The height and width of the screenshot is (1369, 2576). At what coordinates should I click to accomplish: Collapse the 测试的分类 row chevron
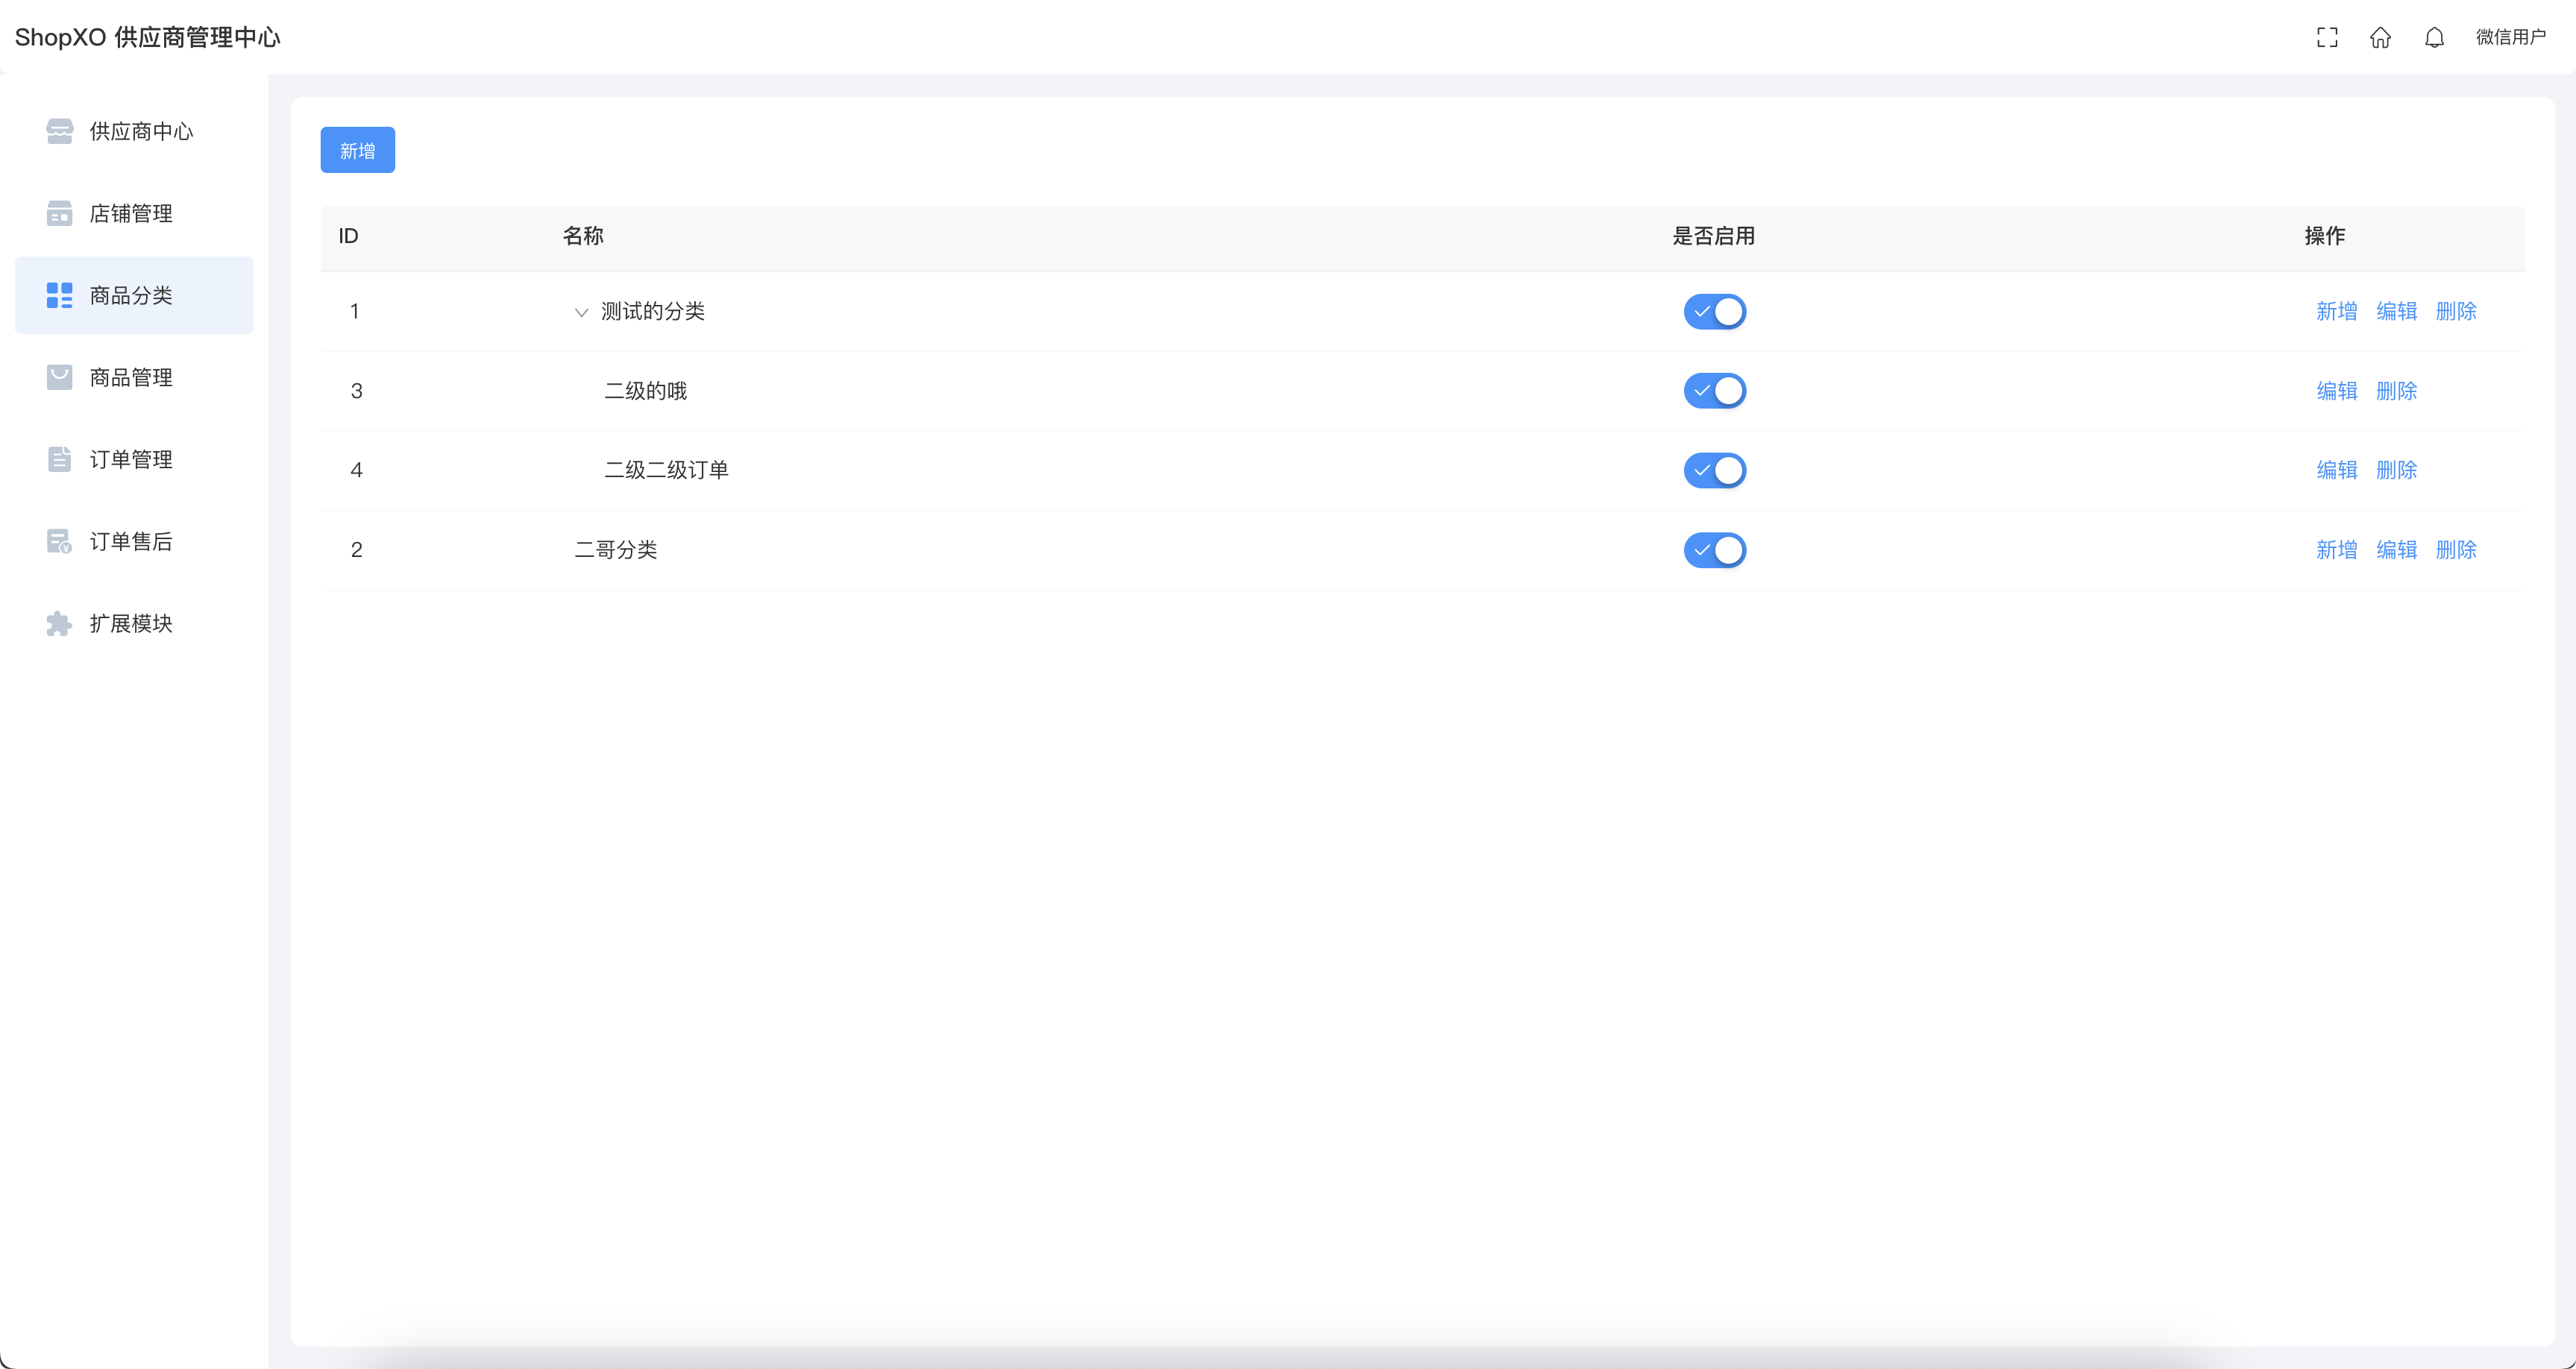(581, 312)
